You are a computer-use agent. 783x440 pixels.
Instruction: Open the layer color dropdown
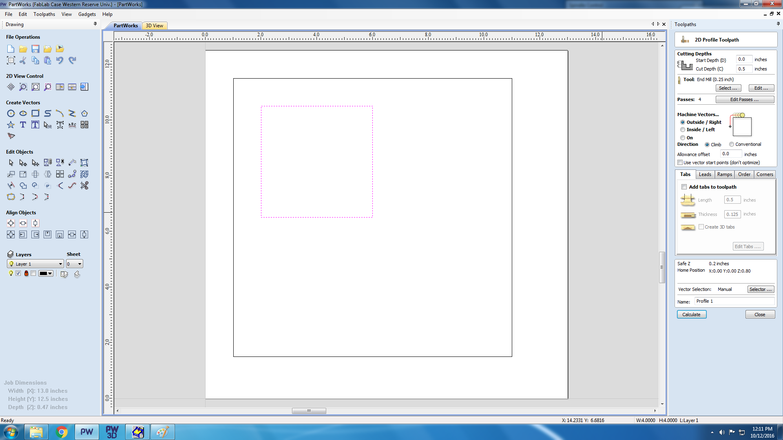pyautogui.click(x=46, y=273)
